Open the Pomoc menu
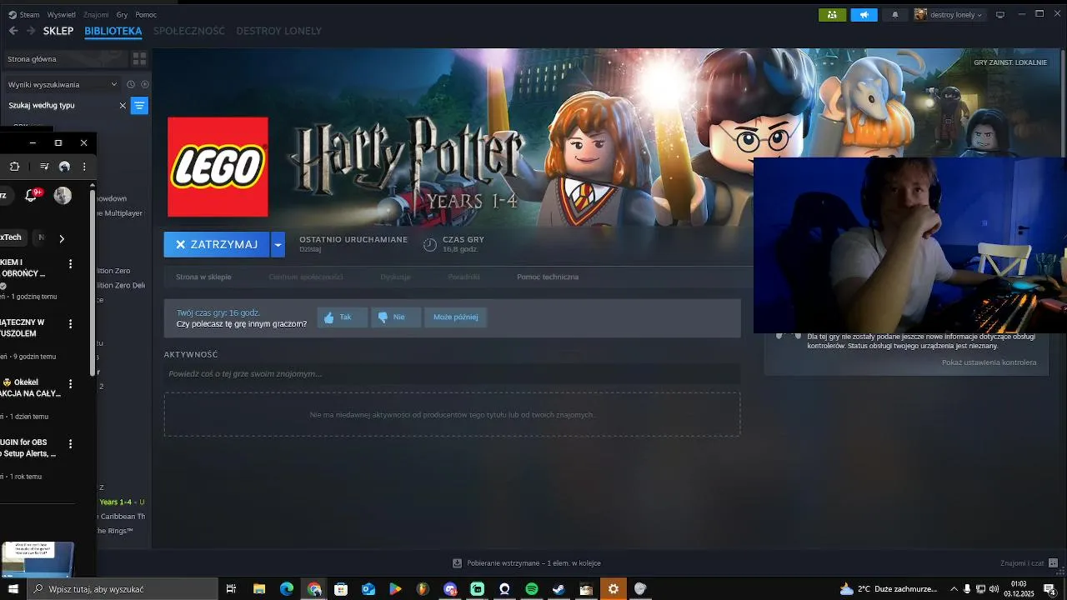Viewport: 1067px width, 600px height. coord(146,14)
